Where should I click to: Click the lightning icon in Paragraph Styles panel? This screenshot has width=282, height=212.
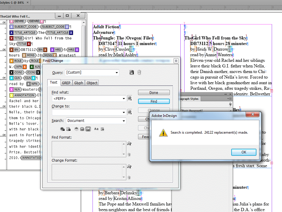tap(230, 104)
